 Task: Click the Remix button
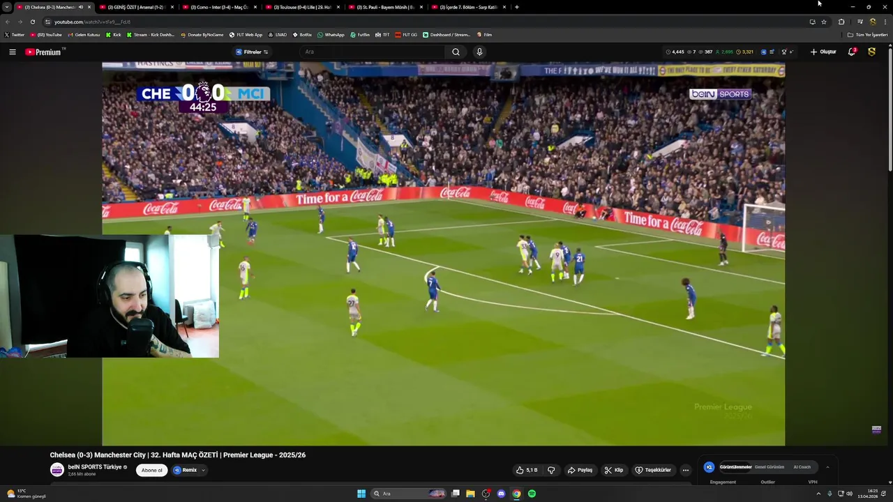tap(186, 470)
